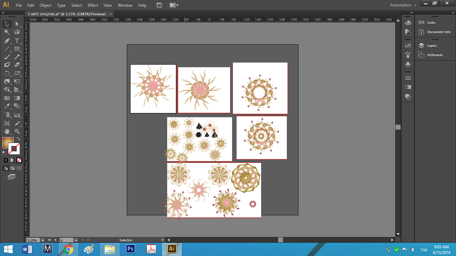
Task: Switch to Draw Behind mode
Action: [12, 169]
